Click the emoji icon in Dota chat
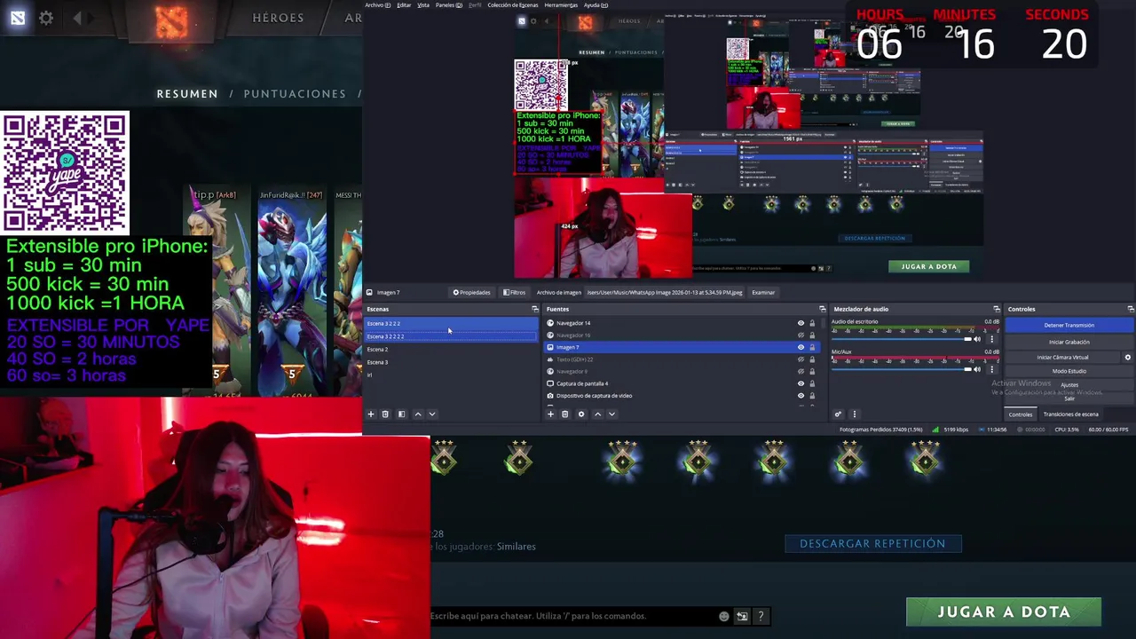The image size is (1136, 639). pos(724,616)
